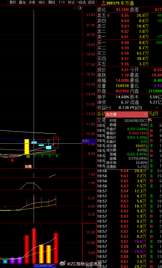Open the 叠加 overlay option
Image resolution: width=162 pixels, height=268 pixels.
pyautogui.click(x=22, y=2)
